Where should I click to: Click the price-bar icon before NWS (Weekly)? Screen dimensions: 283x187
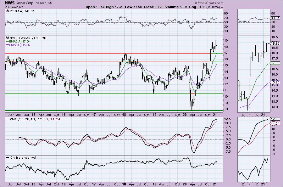[x=8, y=38]
